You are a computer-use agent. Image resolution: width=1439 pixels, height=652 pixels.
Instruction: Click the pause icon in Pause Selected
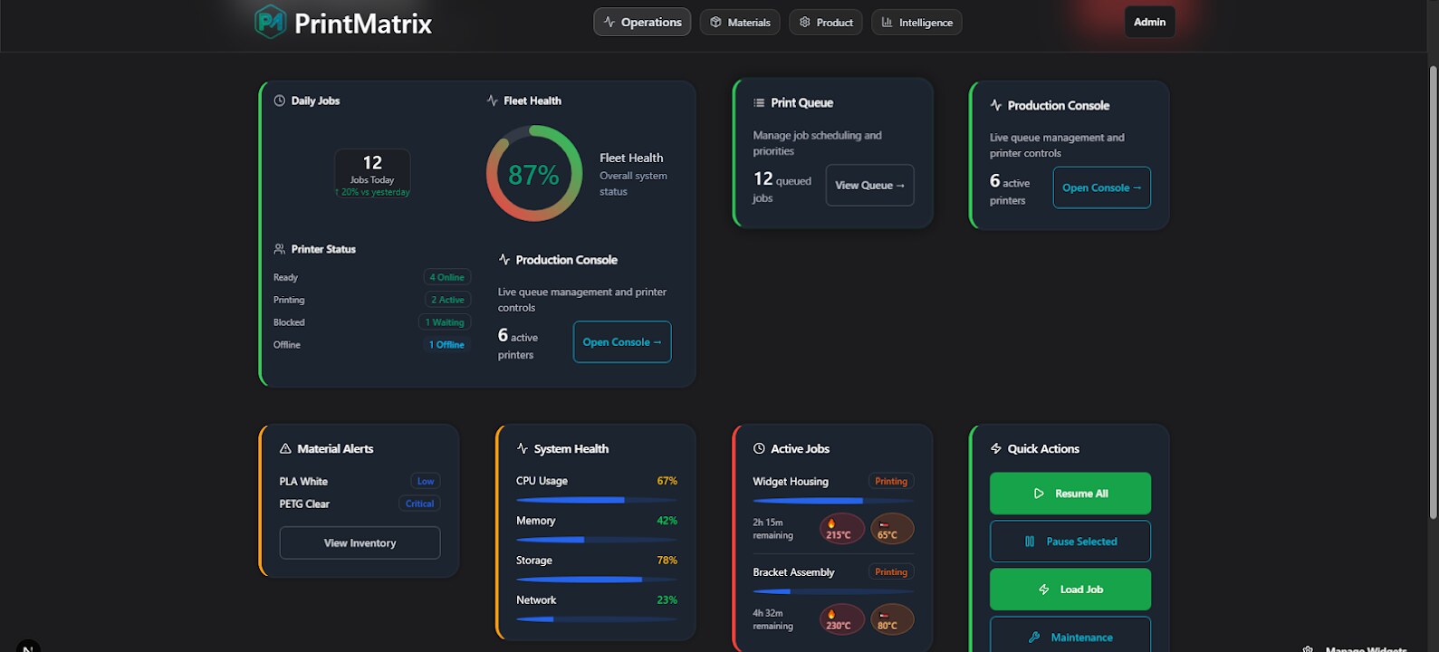(x=1030, y=542)
